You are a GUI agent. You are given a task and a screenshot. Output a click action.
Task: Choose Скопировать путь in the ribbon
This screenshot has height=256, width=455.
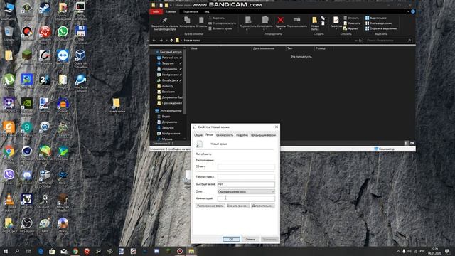pyautogui.click(x=222, y=23)
